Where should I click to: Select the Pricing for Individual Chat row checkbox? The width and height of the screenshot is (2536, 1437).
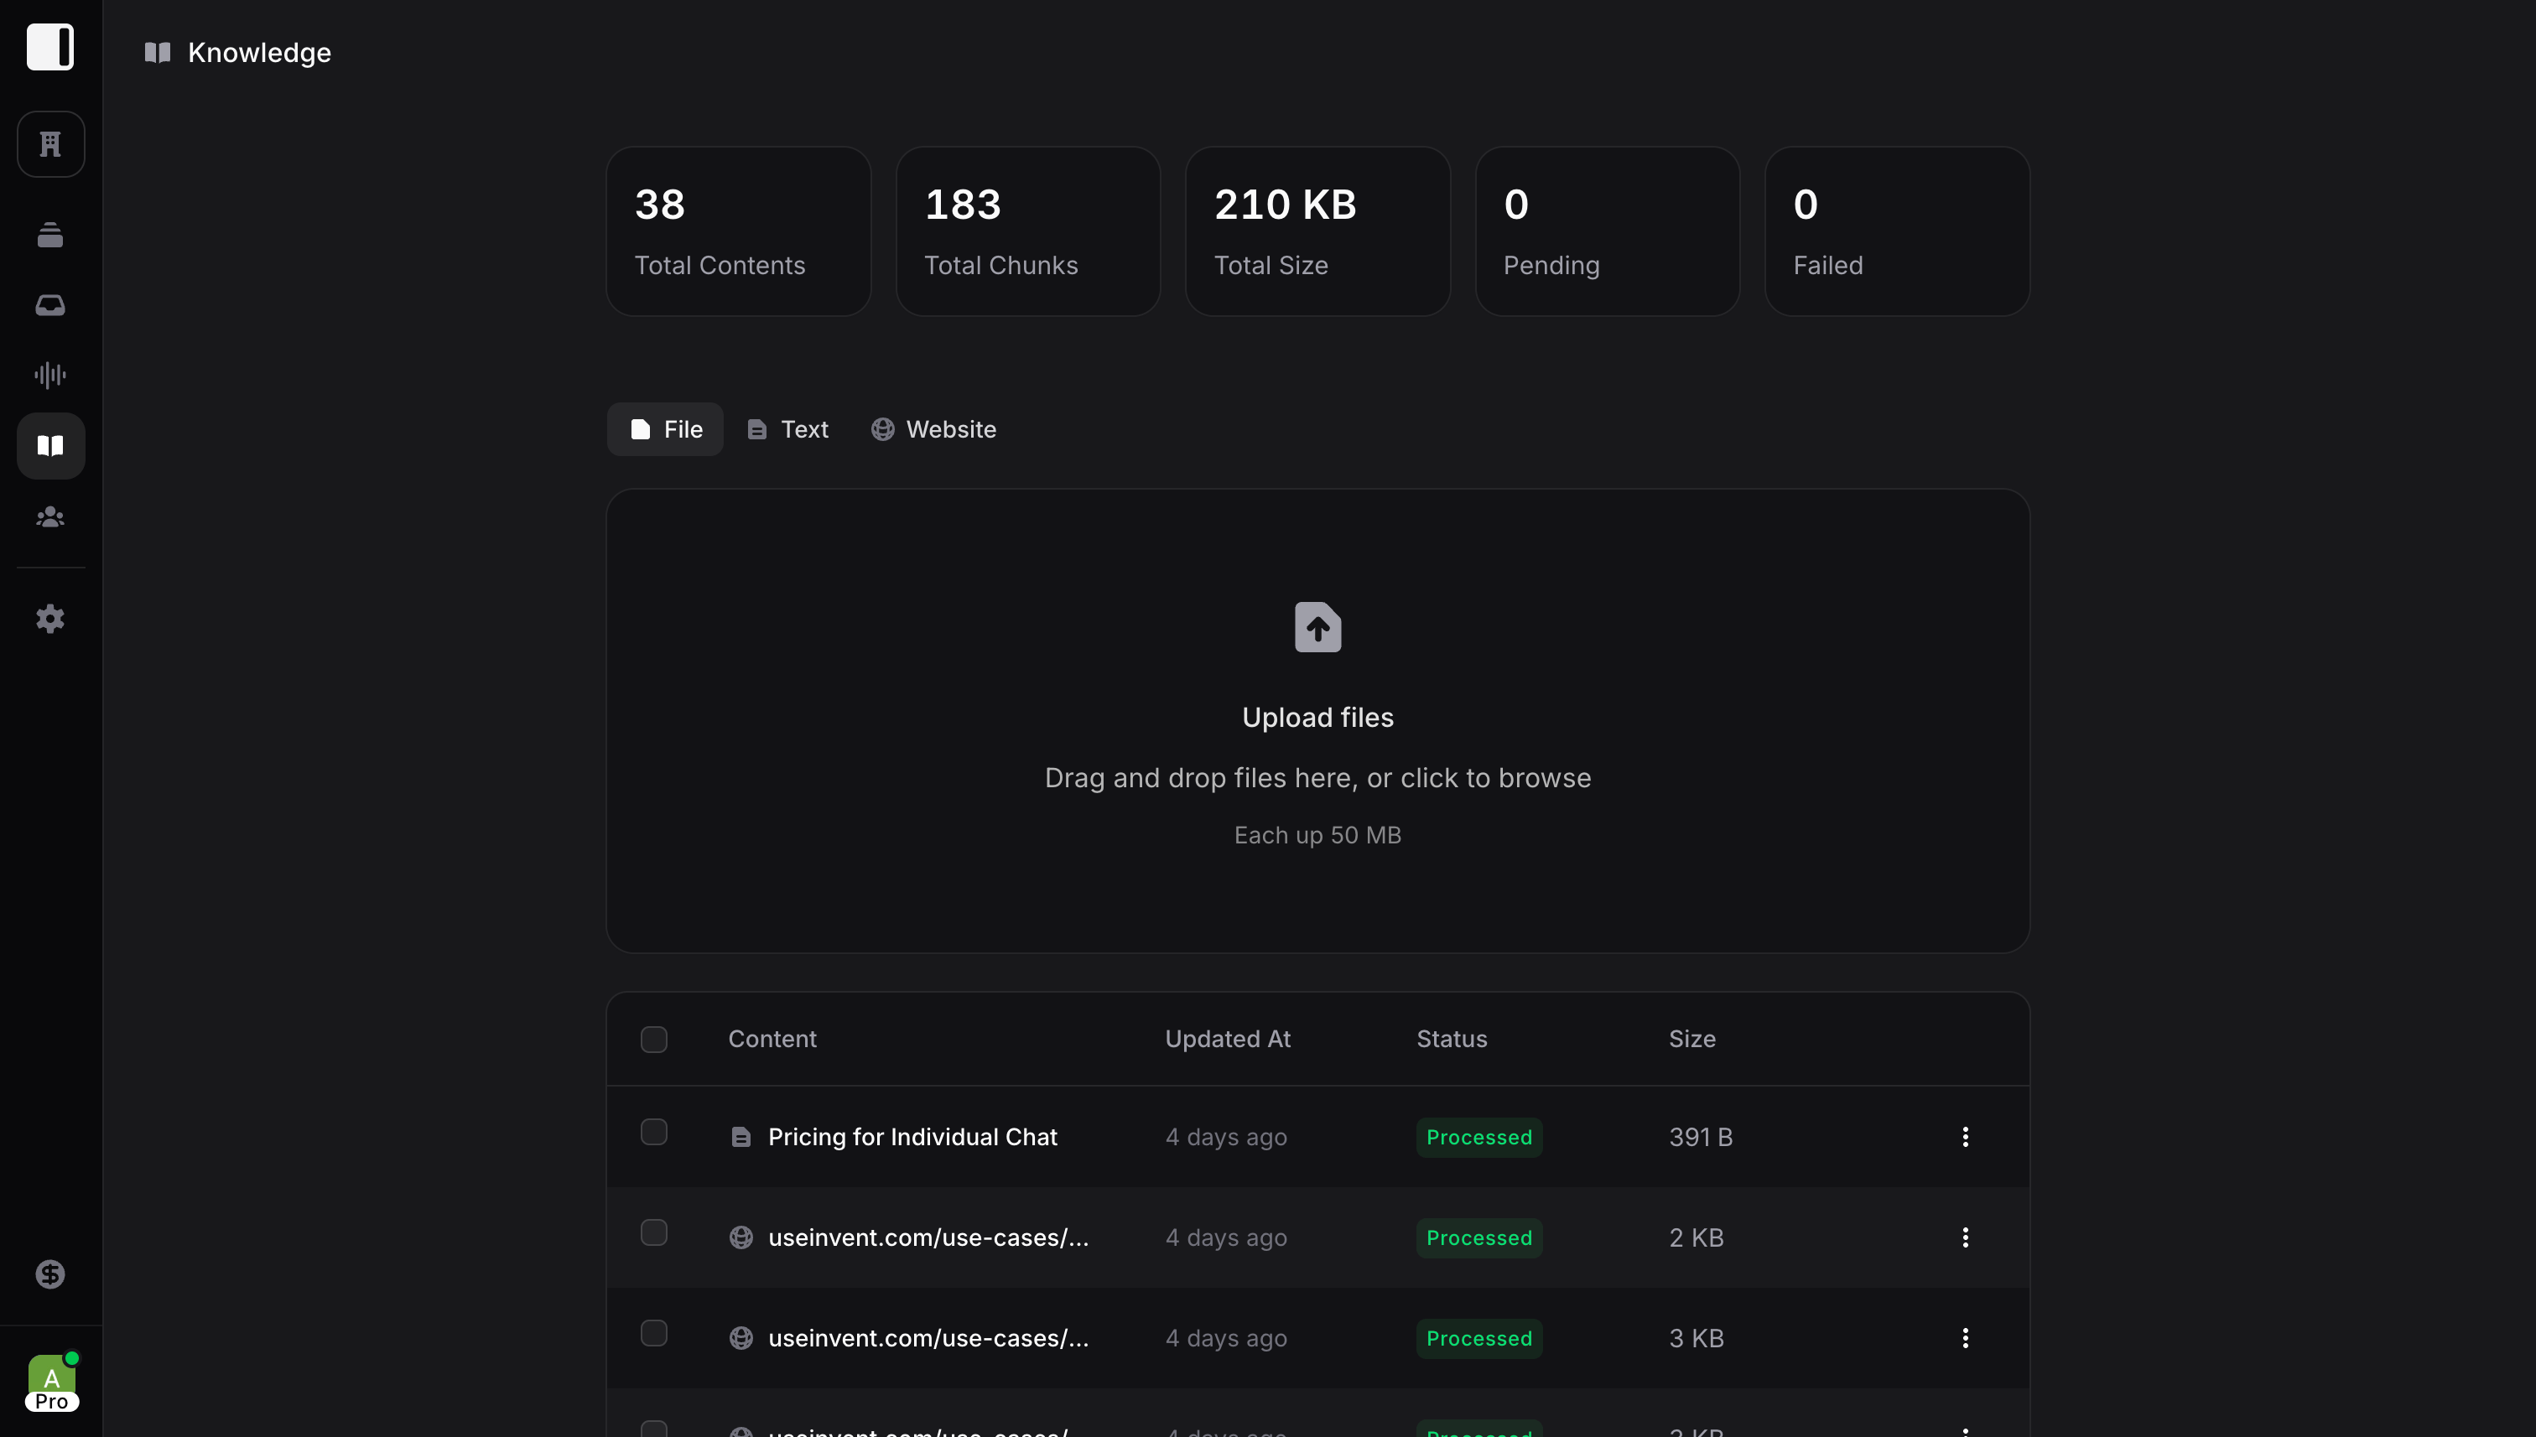(653, 1132)
